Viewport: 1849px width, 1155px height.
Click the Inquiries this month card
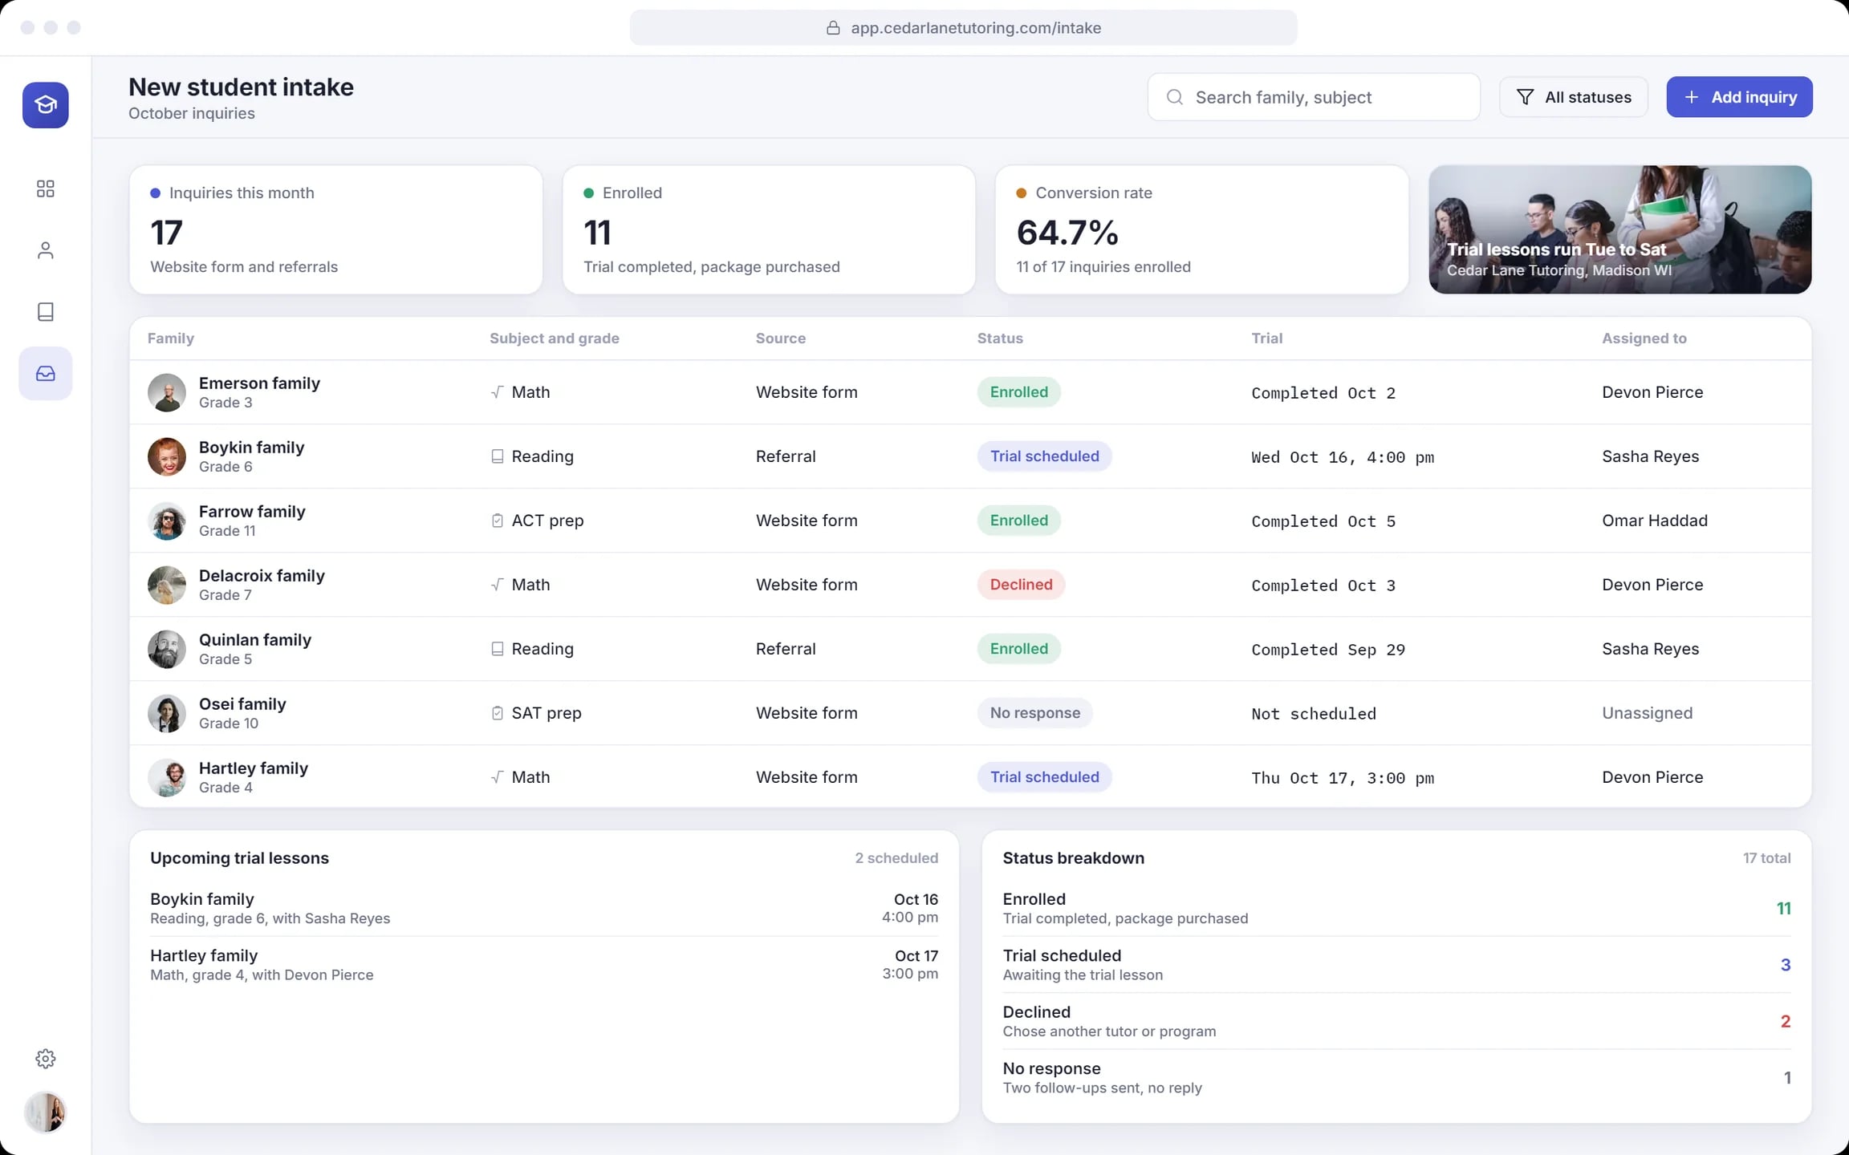(335, 229)
